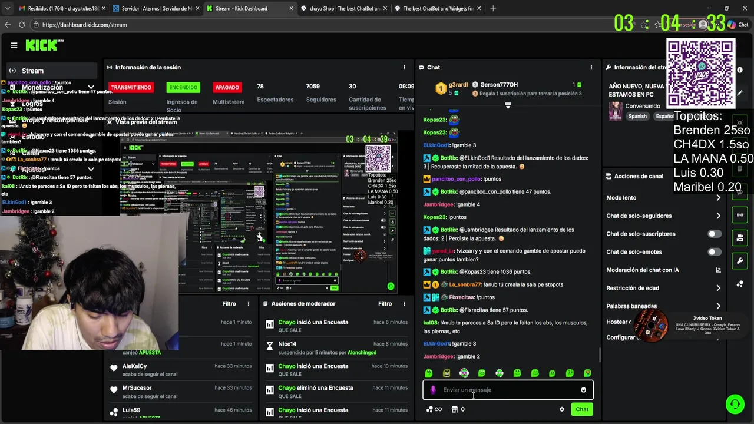This screenshot has height=424, width=754.
Task: Expand Restricción de edad settings
Action: coord(718,288)
